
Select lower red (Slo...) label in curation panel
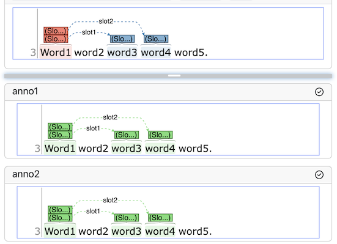(x=56, y=39)
